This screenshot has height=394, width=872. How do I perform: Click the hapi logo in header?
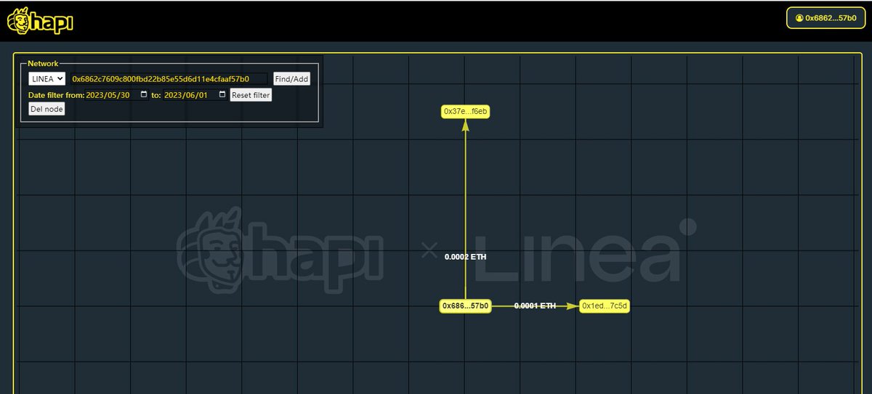pos(40,20)
